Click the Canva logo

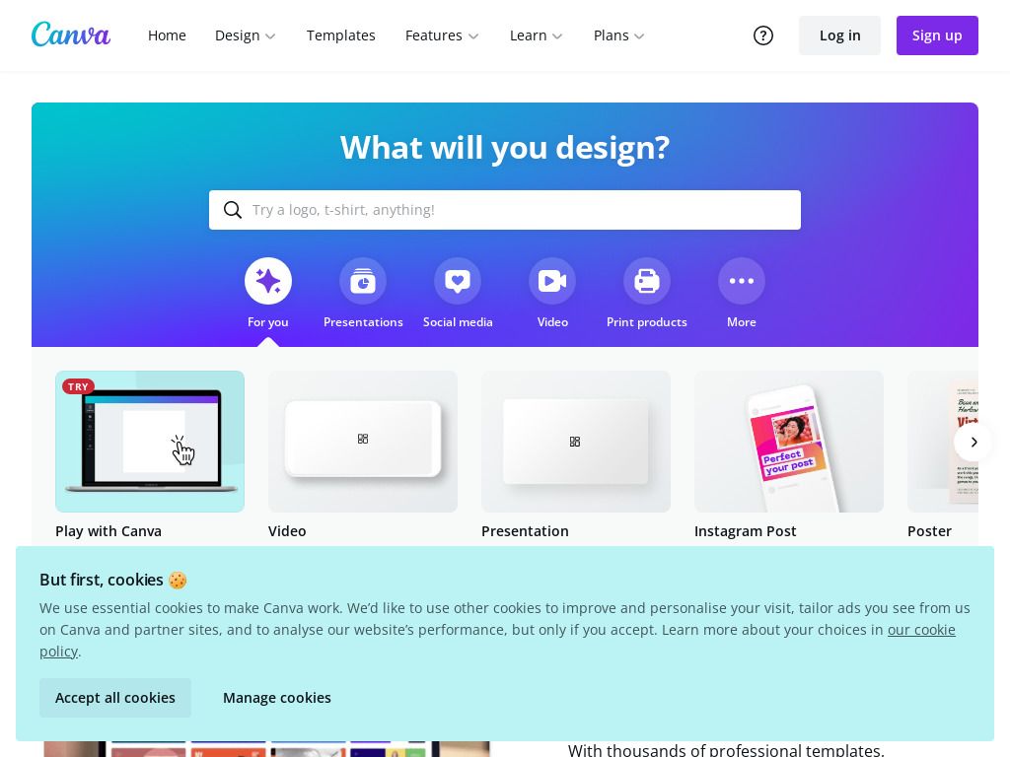[71, 34]
